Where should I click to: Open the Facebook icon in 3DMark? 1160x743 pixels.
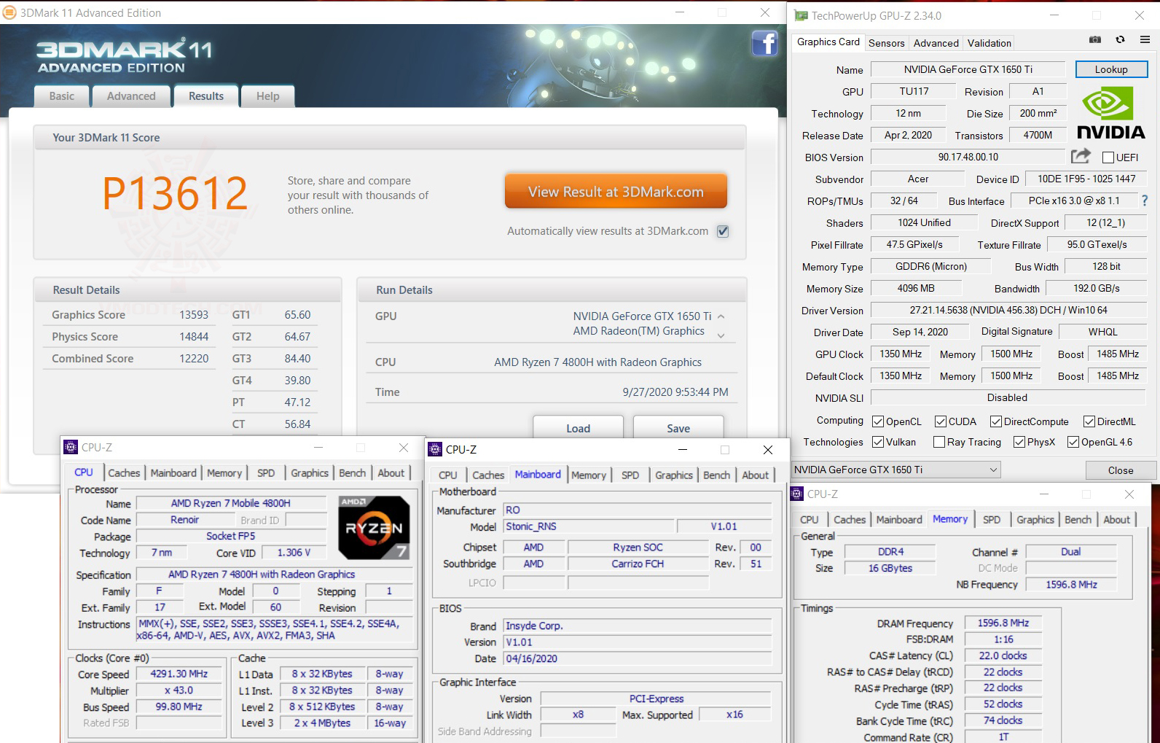764,44
